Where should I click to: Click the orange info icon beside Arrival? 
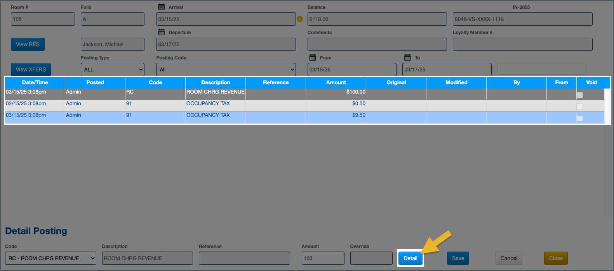point(300,19)
